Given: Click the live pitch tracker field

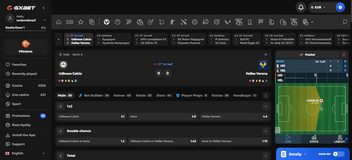Looking at the screenshot, I should point(312,109).
